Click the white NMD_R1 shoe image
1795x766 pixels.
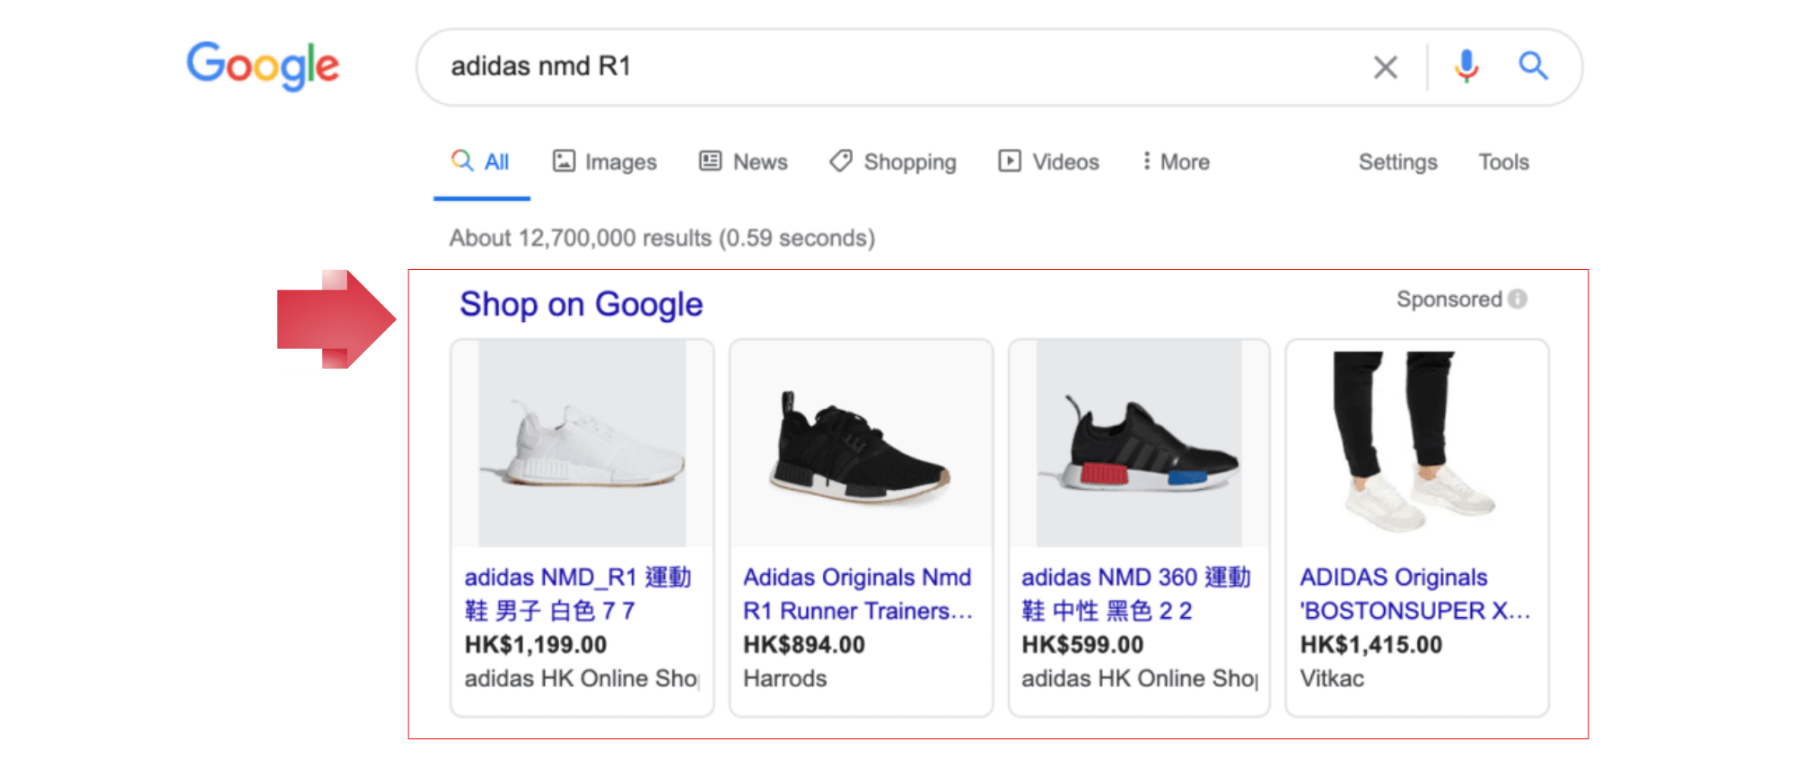pyautogui.click(x=582, y=443)
